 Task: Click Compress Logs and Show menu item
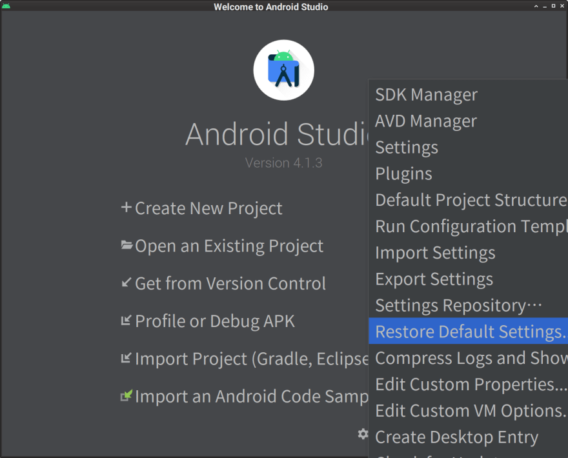tap(469, 358)
